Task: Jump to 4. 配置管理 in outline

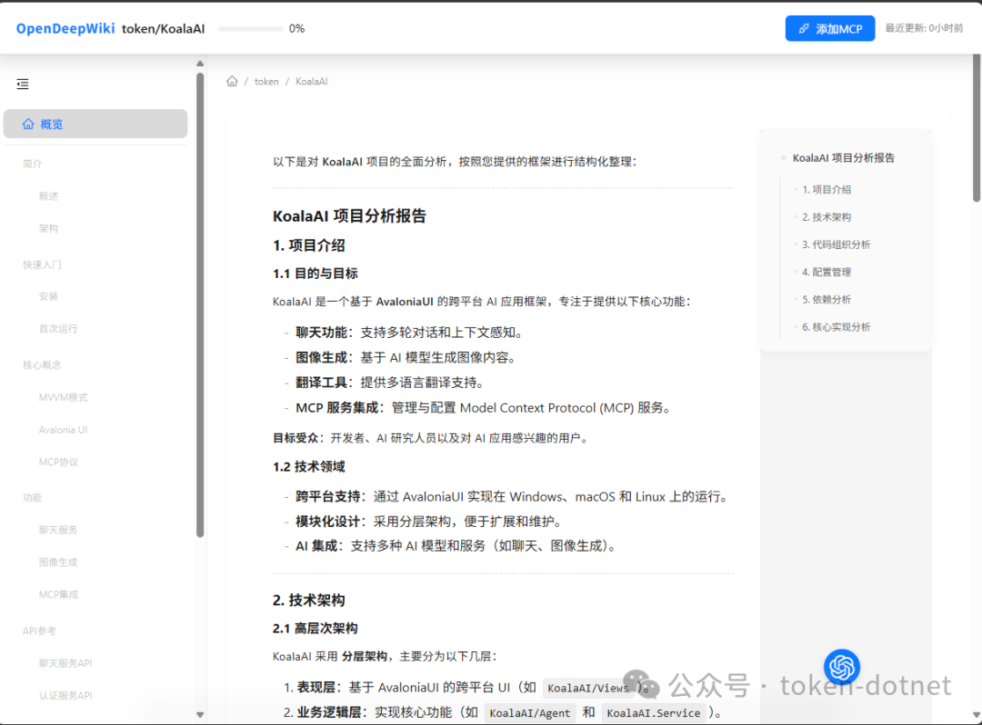Action: click(x=827, y=273)
